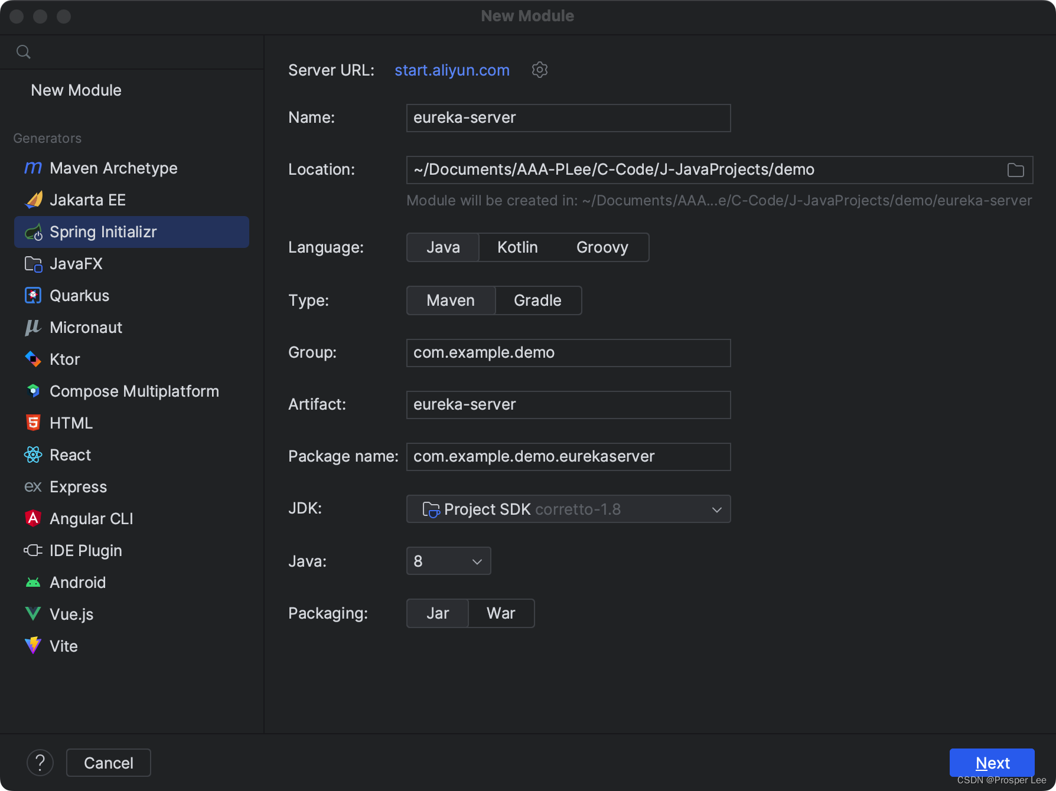
Task: Click the Spring Initializr leaf icon
Action: [x=33, y=232]
